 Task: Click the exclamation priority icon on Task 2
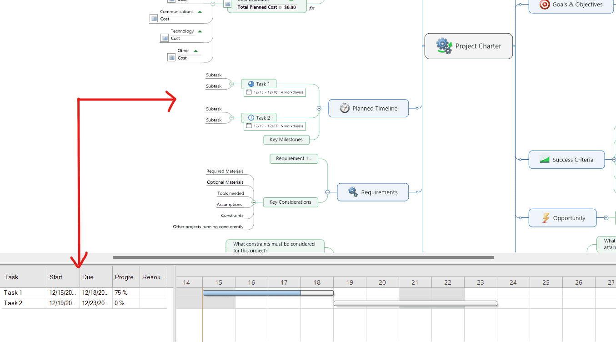(251, 118)
